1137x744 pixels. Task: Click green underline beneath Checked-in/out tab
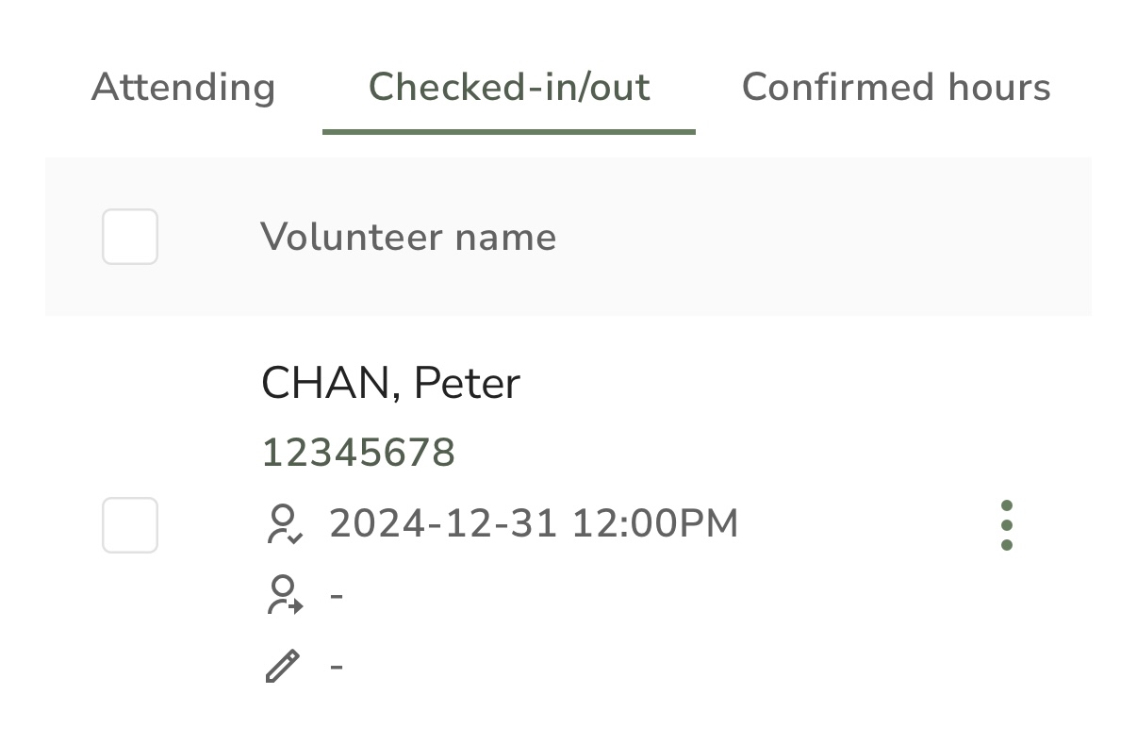pos(509,132)
